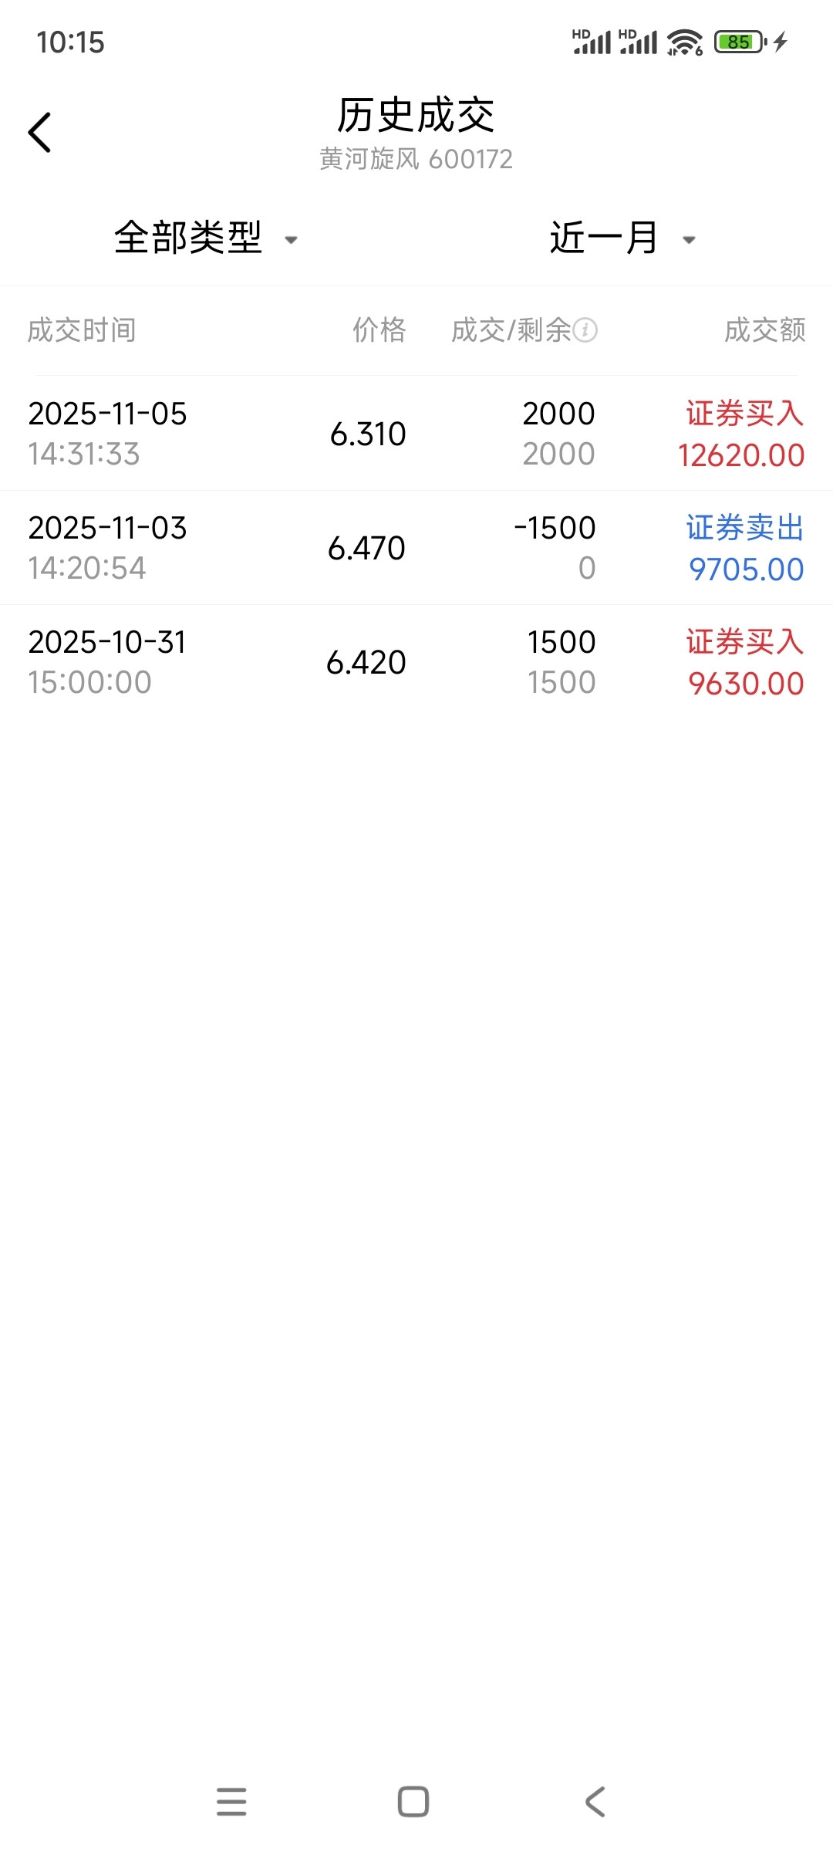Tap the red 证券买入 label for 12620.00
This screenshot has width=833, height=1852.
(745, 414)
